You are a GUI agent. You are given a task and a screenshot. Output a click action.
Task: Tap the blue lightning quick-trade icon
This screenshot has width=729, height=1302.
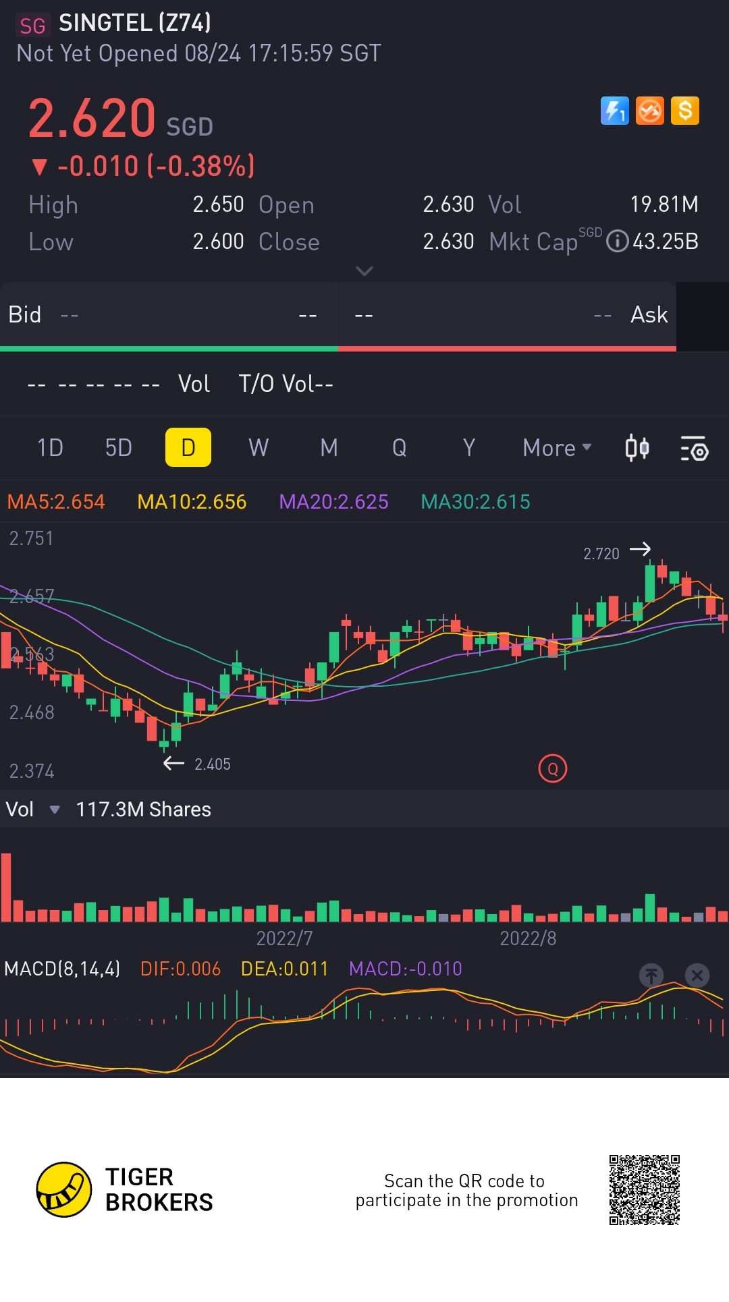pos(614,111)
